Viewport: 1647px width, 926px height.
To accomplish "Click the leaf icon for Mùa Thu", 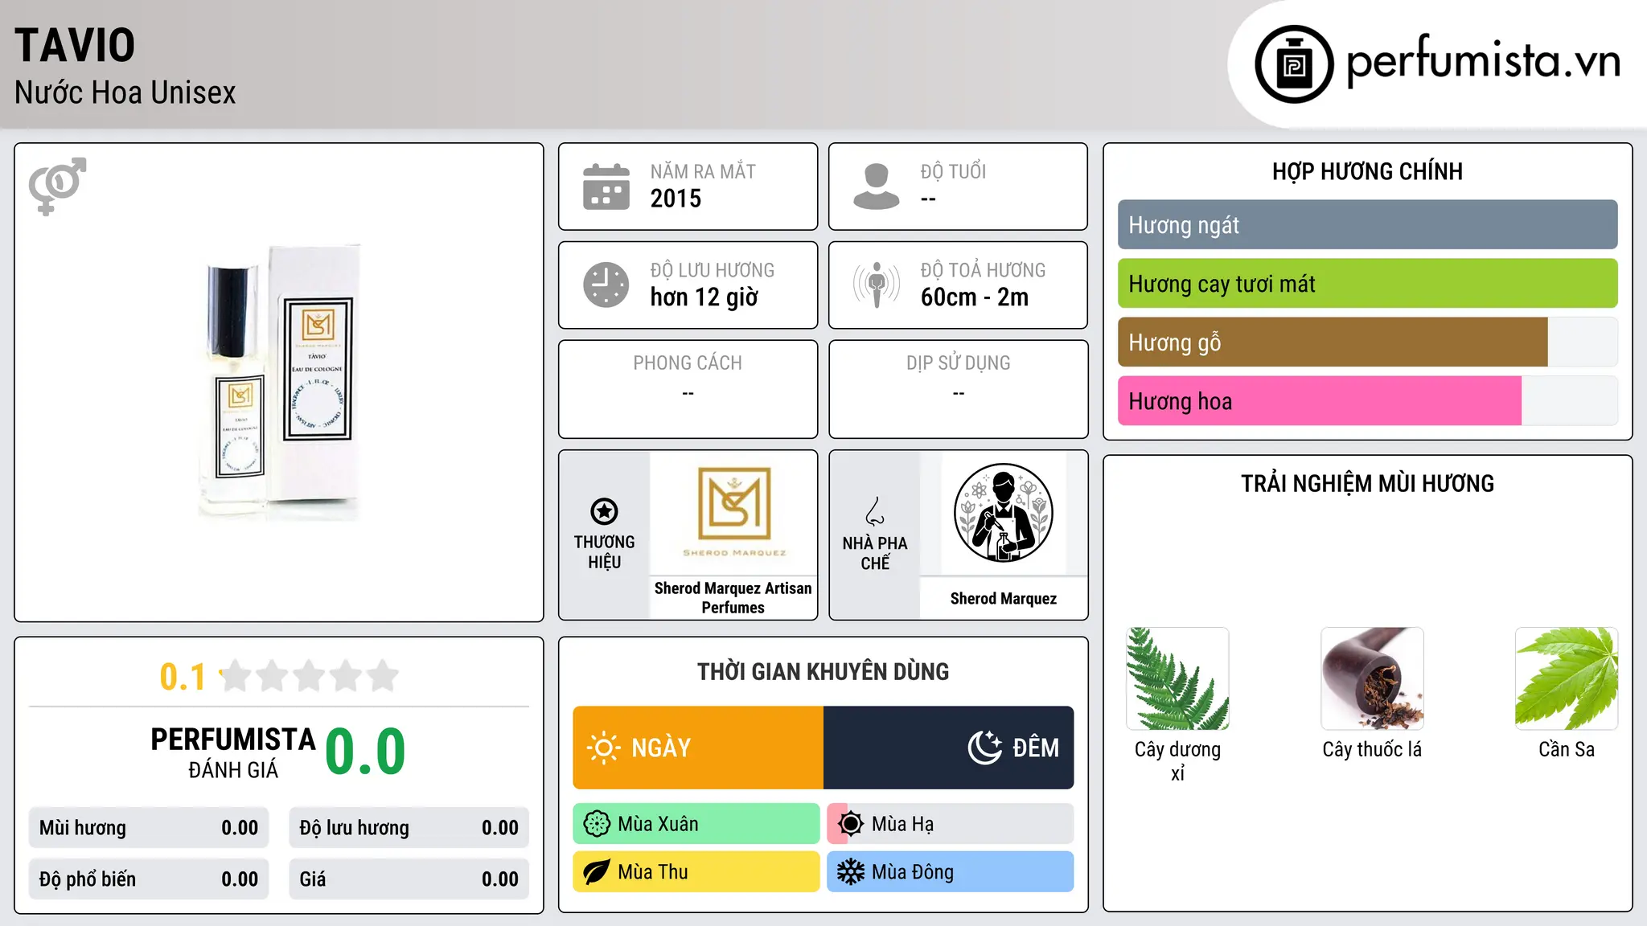I will pos(597,872).
